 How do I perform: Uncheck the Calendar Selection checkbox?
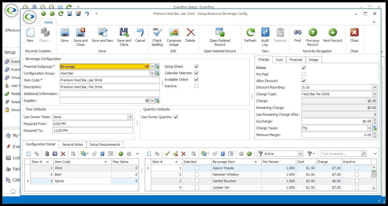click(x=196, y=73)
